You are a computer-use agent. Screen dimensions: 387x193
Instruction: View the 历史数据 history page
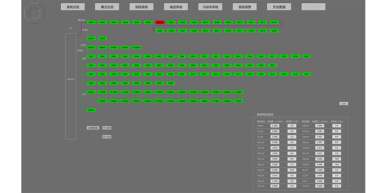click(279, 7)
